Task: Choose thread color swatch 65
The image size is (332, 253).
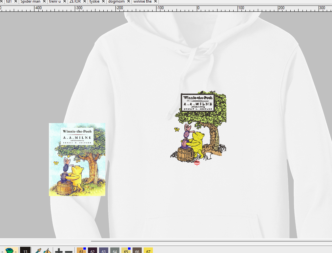Action: [x=126, y=250]
